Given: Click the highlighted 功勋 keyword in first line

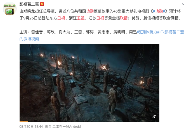Looking at the screenshot, I should pos(90,11).
